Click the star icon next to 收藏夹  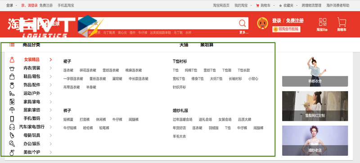click(x=280, y=5)
